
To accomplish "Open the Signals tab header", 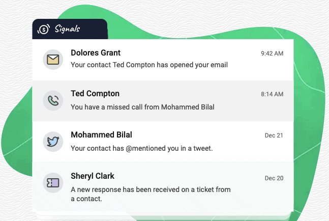I will click(70, 29).
